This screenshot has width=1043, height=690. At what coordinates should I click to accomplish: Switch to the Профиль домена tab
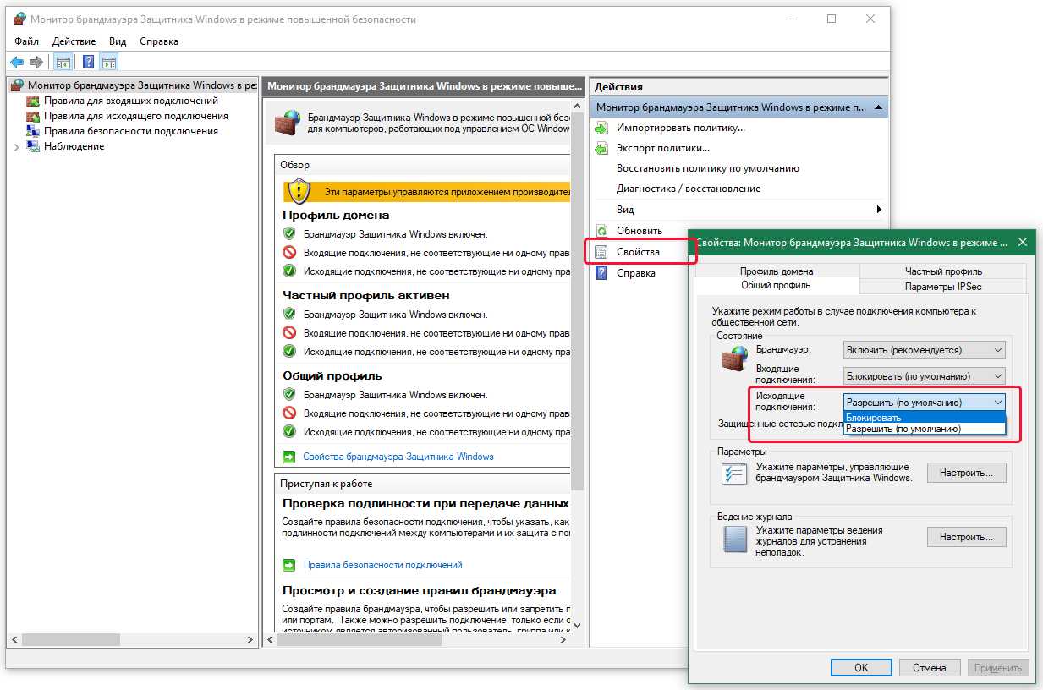click(777, 271)
